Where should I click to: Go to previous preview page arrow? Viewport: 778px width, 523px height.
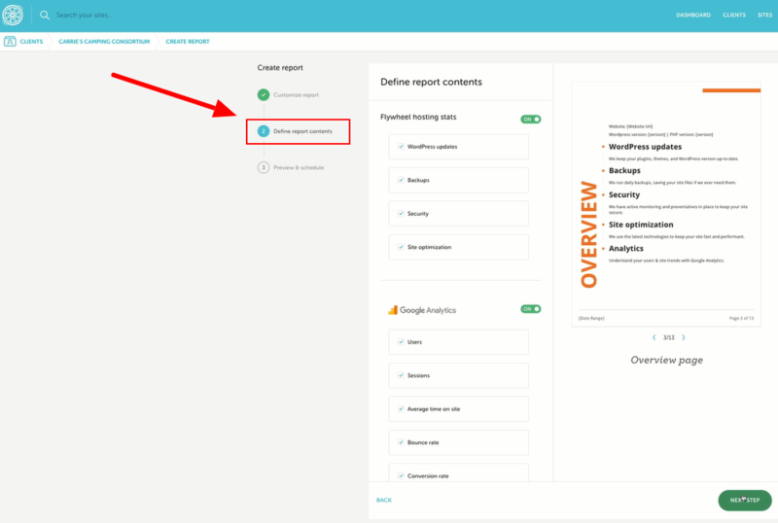(654, 337)
